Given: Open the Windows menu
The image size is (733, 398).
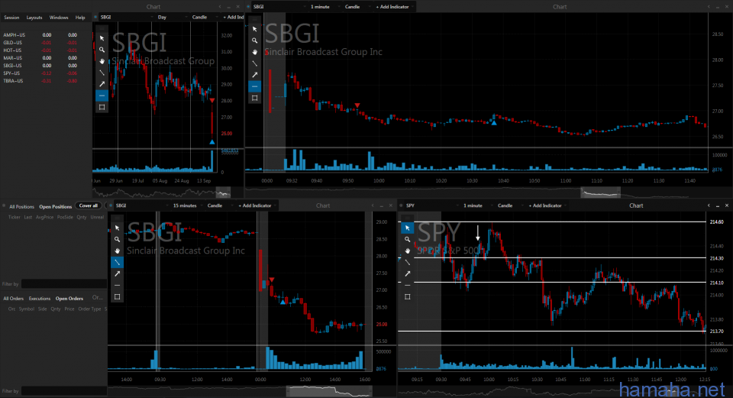Looking at the screenshot, I should pos(59,18).
